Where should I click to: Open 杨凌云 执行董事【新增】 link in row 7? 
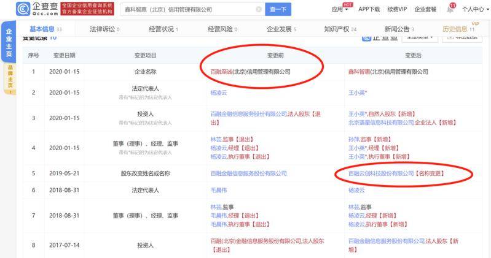tap(378, 224)
